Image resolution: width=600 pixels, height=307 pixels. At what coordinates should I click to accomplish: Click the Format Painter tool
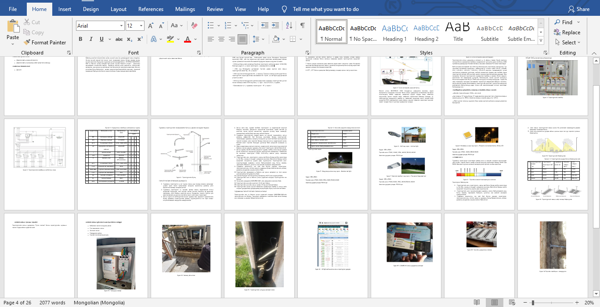44,43
